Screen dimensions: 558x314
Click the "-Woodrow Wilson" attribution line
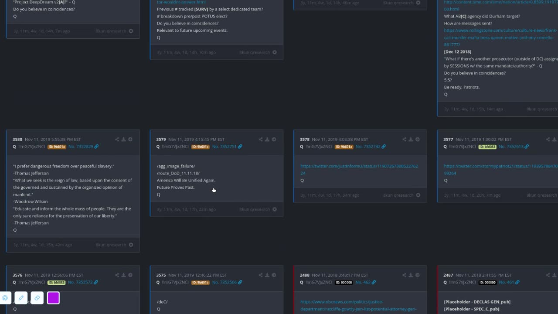(31, 201)
